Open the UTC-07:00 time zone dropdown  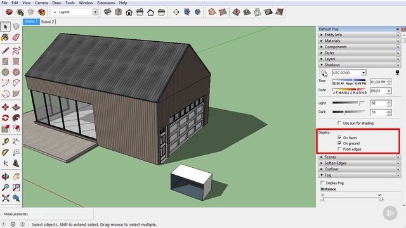click(363, 73)
